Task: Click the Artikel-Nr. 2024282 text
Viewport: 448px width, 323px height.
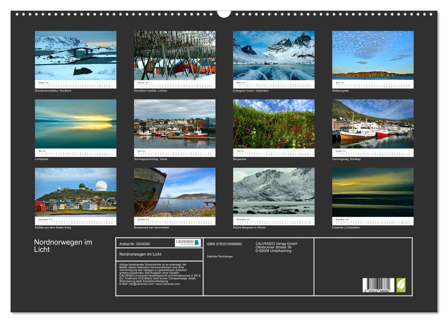Action: click(x=135, y=244)
